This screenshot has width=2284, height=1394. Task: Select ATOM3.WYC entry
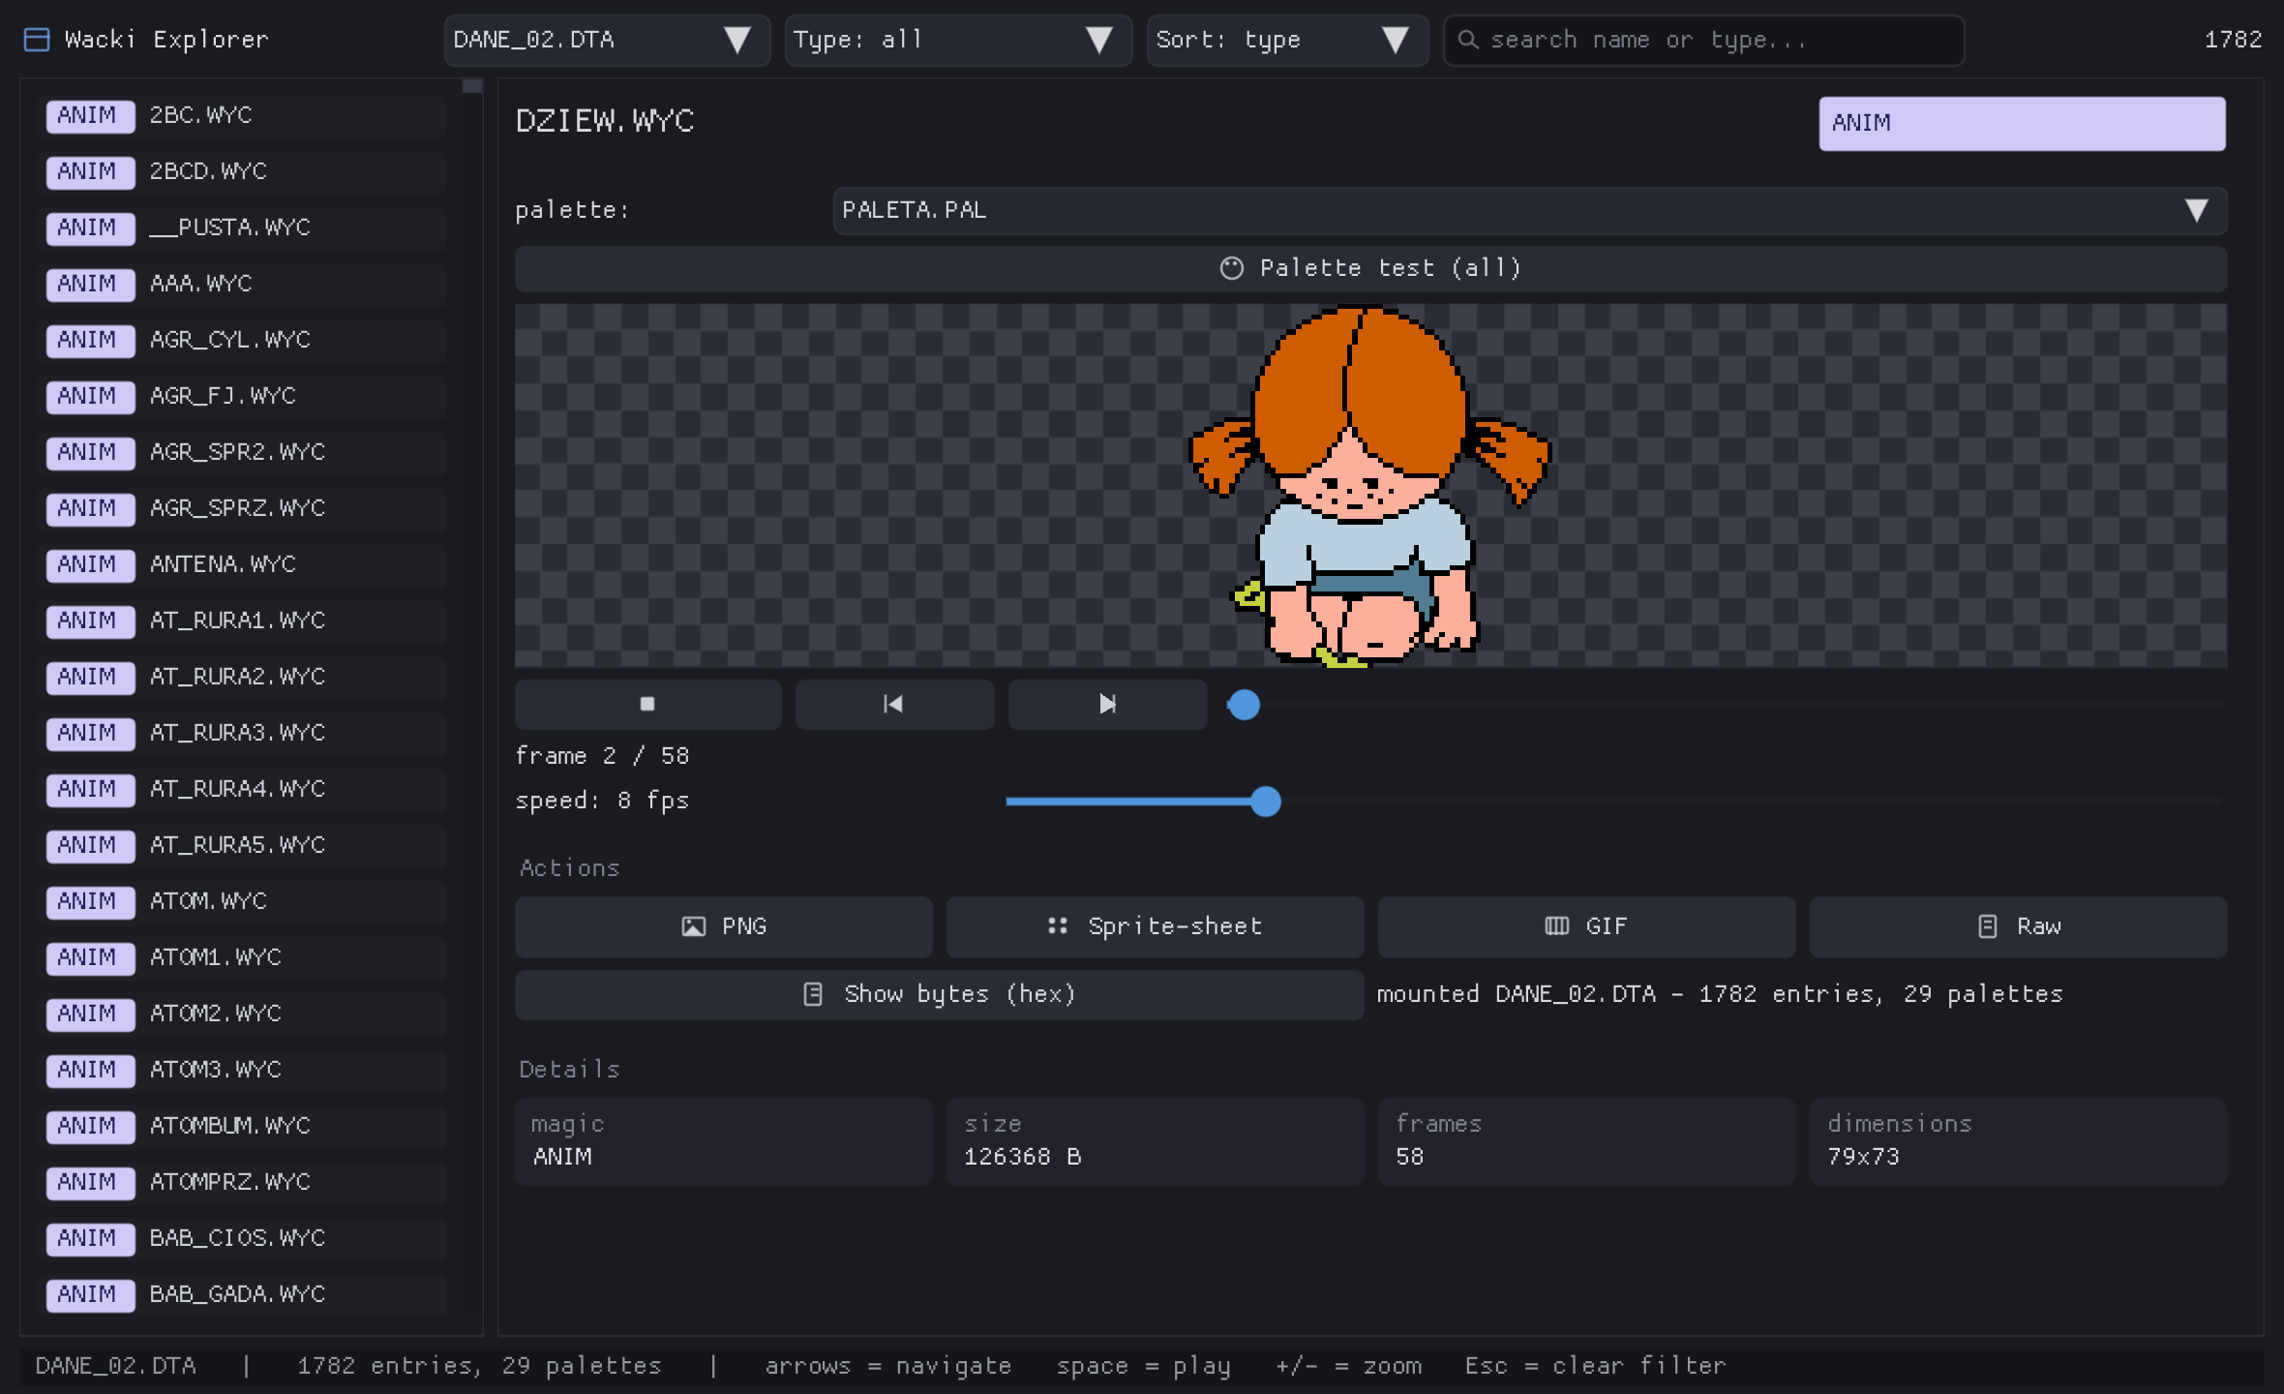pos(242,1071)
